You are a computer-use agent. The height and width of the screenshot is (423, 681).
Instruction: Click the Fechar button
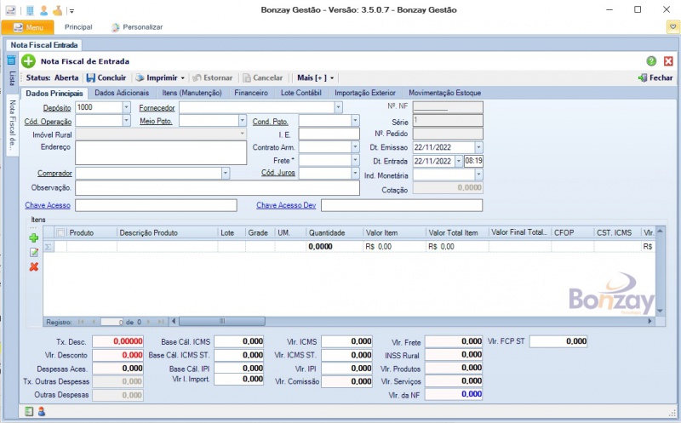point(655,77)
